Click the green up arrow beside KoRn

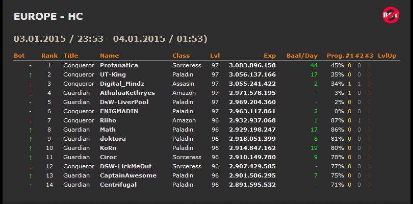tap(31, 148)
